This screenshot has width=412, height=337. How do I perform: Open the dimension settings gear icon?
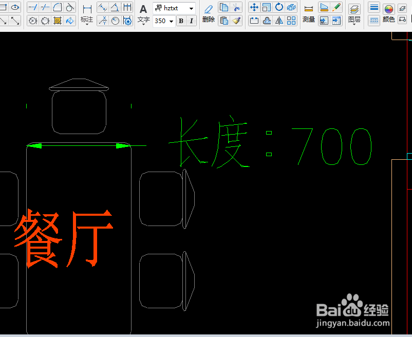[128, 20]
